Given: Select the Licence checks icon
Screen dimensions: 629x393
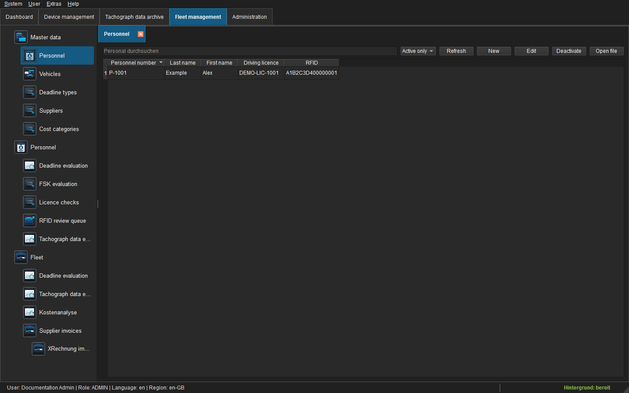Looking at the screenshot, I should (30, 202).
